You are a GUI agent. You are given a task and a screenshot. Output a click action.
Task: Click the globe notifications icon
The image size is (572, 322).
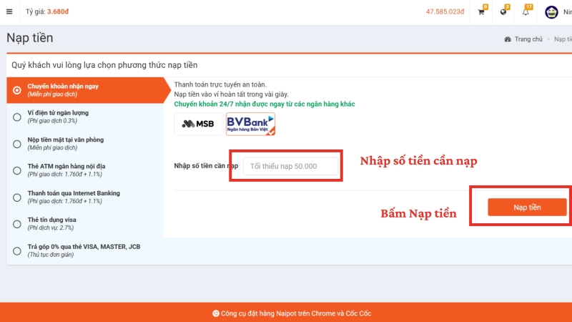click(x=503, y=12)
